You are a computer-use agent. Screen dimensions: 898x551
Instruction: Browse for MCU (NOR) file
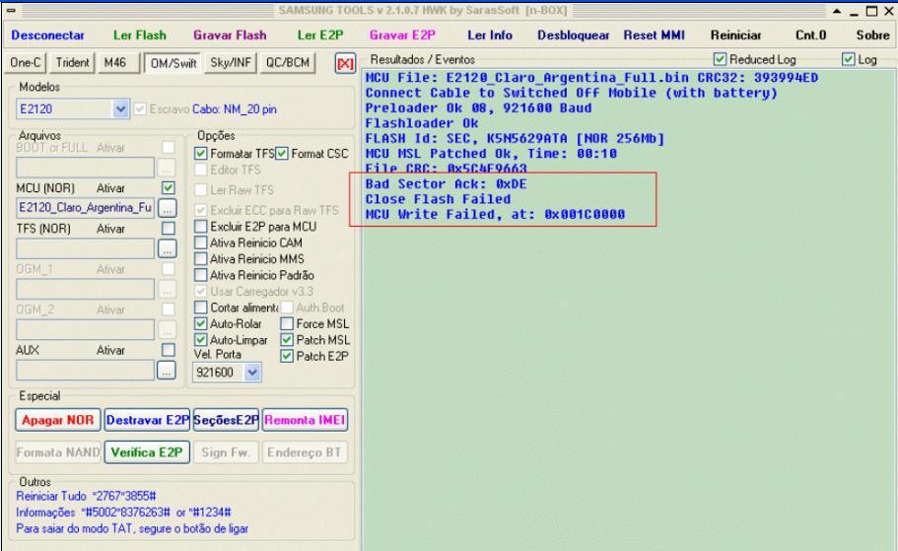(168, 208)
